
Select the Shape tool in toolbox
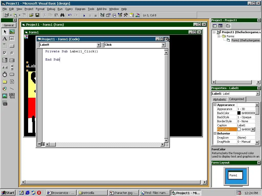(x=5, y=89)
